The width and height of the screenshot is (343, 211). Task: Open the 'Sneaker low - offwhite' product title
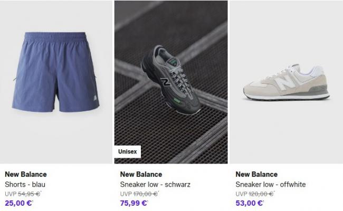coord(270,185)
